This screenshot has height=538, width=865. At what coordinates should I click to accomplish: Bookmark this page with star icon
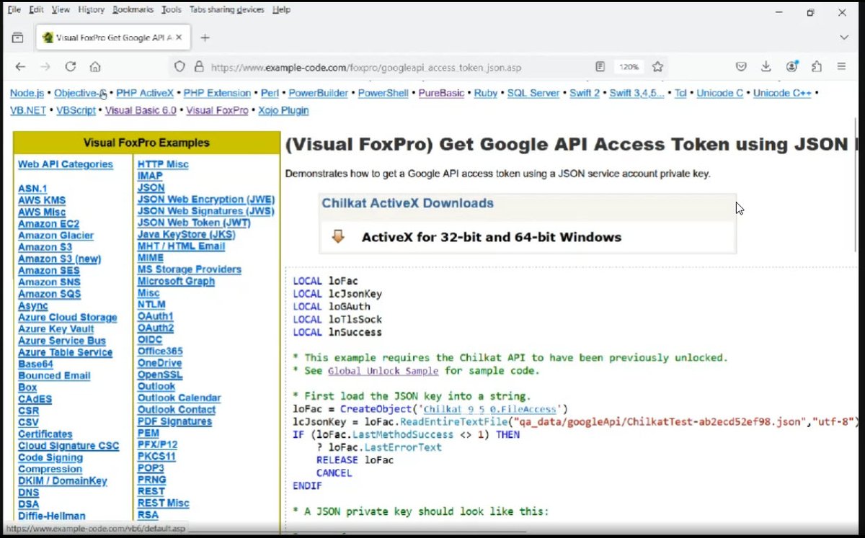[x=657, y=66]
